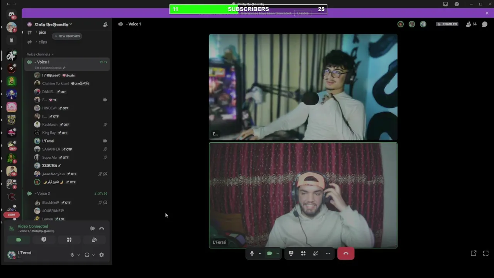Collapse the Voice channels category
Screen dimensions: 494x278
tap(40, 54)
